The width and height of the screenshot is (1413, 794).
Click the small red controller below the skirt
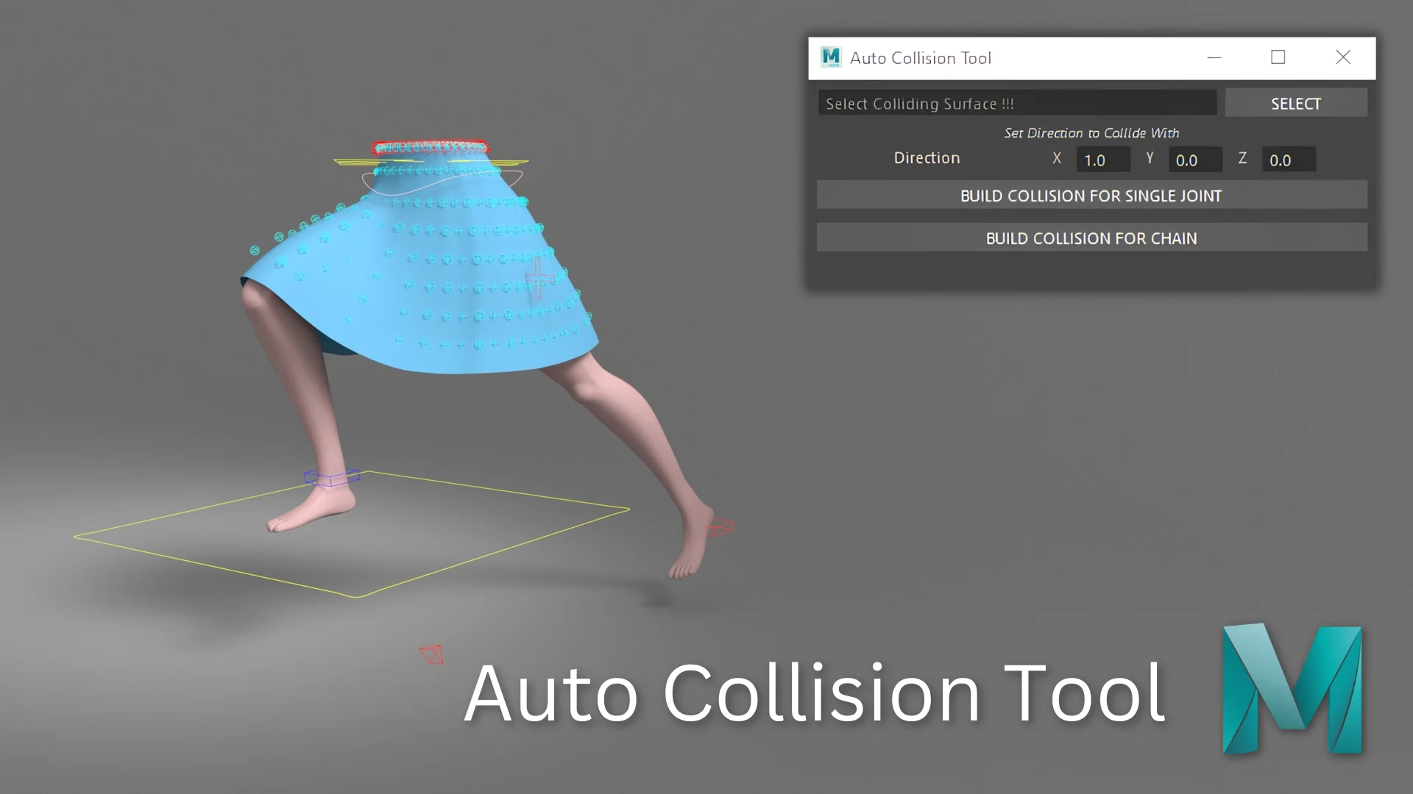(x=433, y=654)
